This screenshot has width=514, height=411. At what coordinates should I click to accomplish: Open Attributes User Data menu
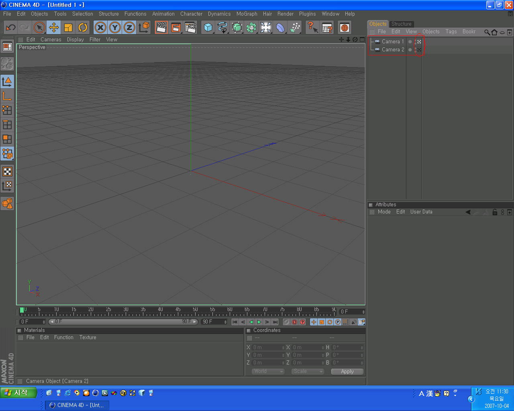[421, 212]
